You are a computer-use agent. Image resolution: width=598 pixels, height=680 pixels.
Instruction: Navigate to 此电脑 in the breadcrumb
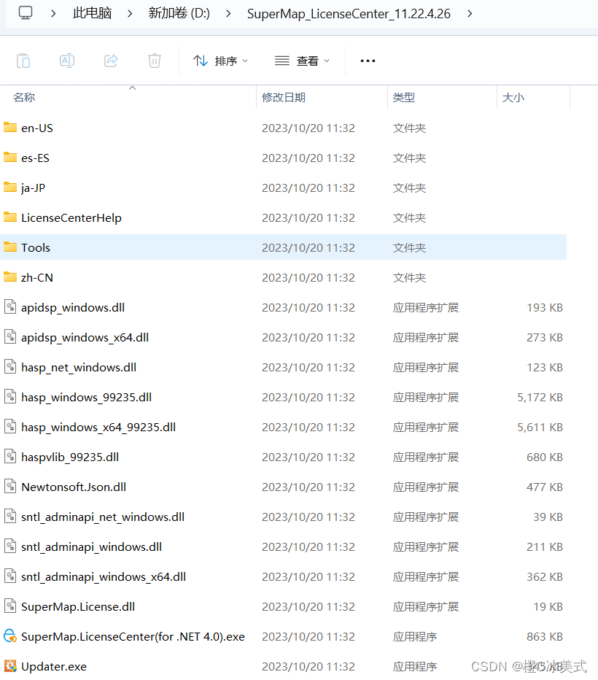click(x=92, y=13)
